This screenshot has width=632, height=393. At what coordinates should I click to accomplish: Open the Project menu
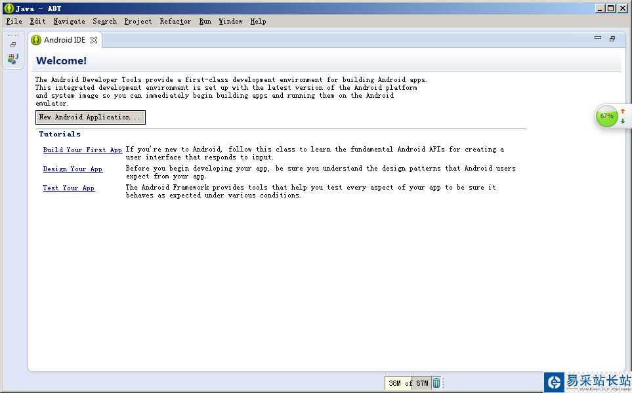point(138,22)
